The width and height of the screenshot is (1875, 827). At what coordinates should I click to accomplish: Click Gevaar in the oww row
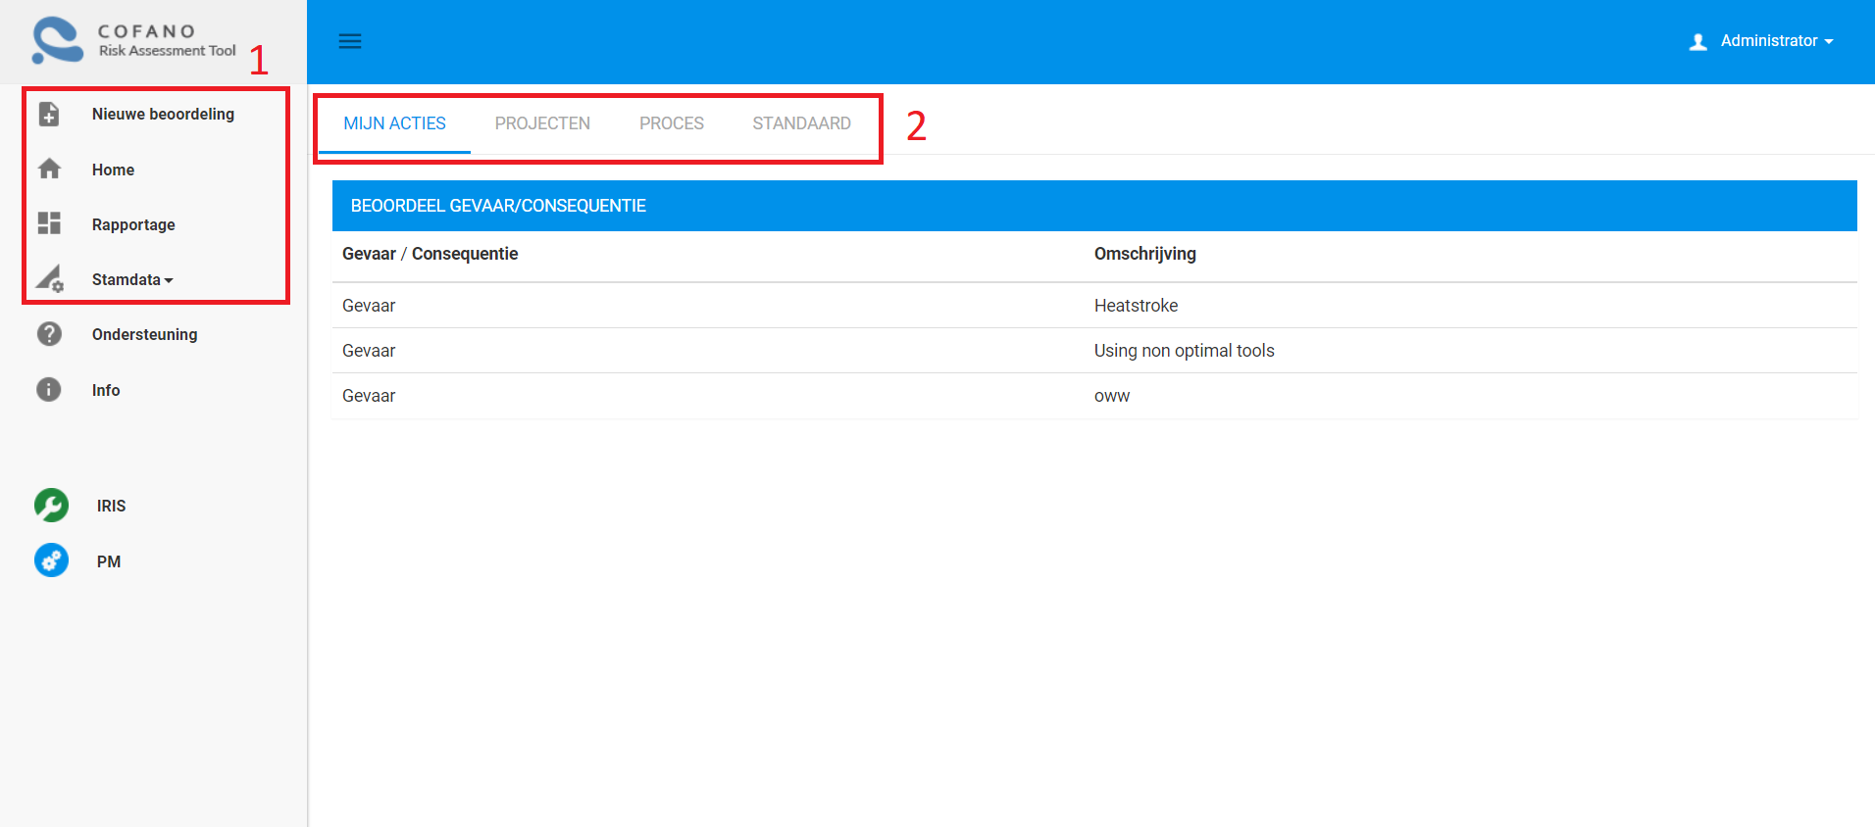point(369,396)
